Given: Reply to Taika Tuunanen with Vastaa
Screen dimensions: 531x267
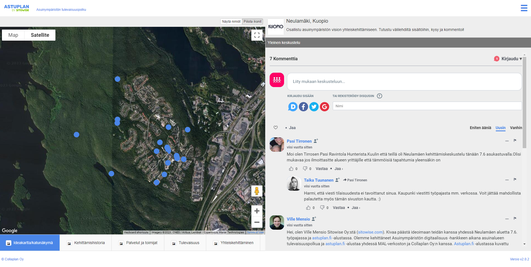Looking at the screenshot, I should pyautogui.click(x=339, y=208).
